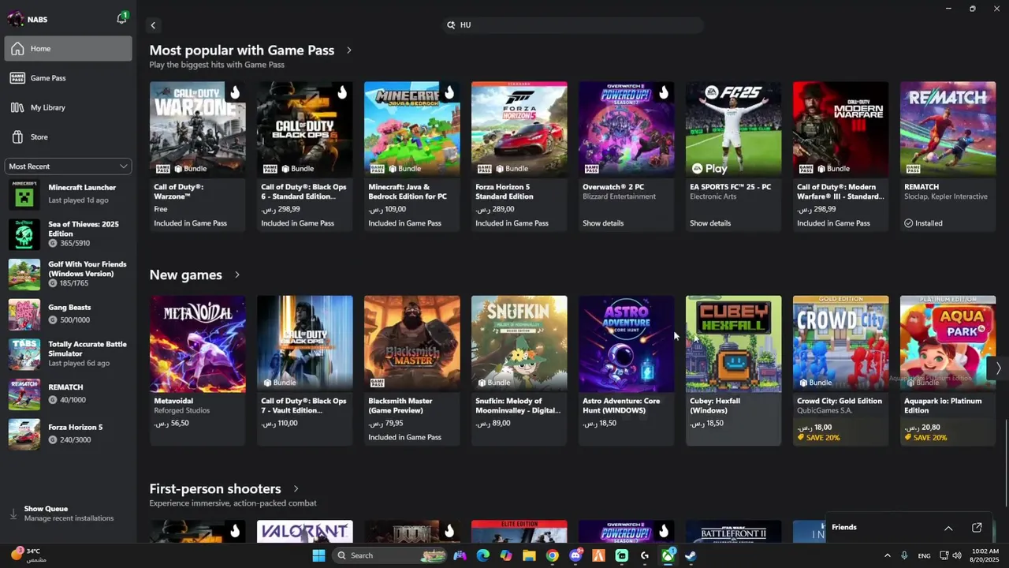Open Logitech G HUB from the taskbar
The image size is (1009, 568).
pos(645,555)
